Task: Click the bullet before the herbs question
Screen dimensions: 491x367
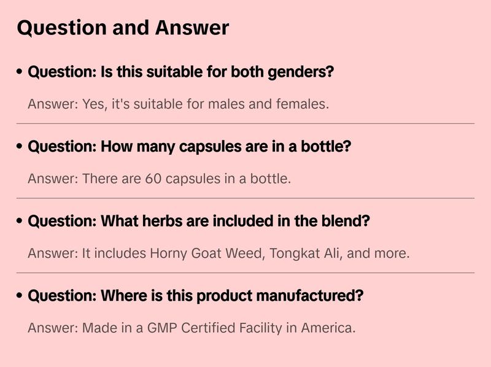Action: point(20,222)
